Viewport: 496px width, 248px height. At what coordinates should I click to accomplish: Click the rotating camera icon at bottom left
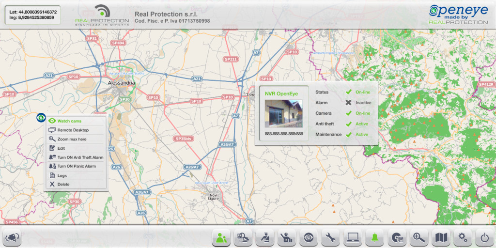tap(13, 237)
